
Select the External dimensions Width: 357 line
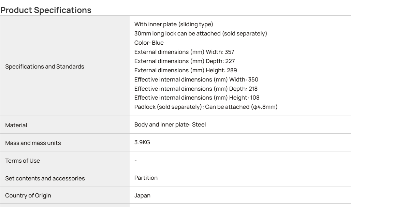coord(184,52)
